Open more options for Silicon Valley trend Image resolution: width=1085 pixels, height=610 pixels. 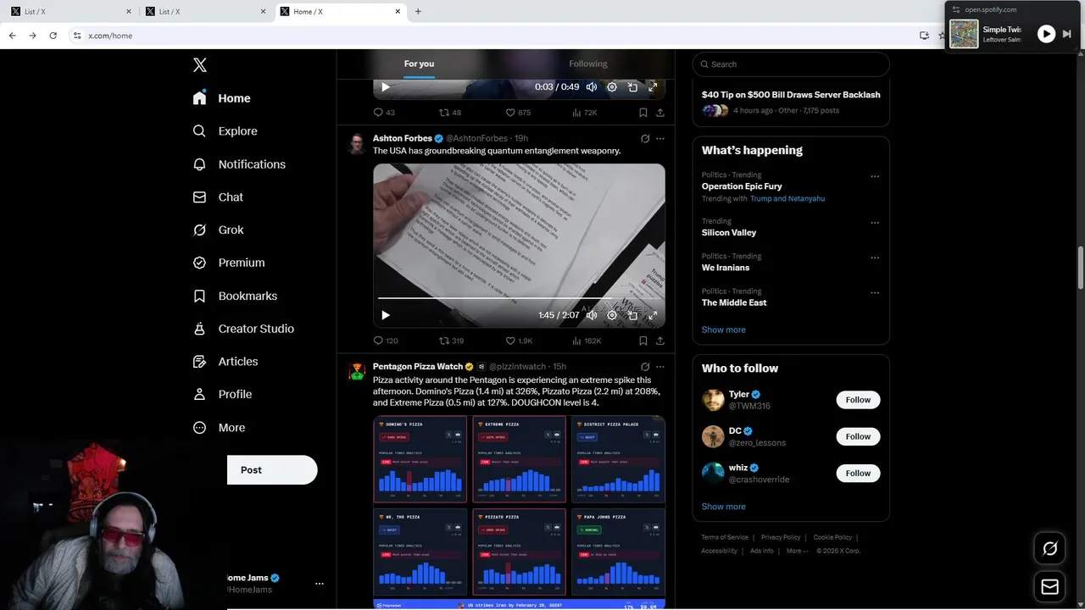875,223
